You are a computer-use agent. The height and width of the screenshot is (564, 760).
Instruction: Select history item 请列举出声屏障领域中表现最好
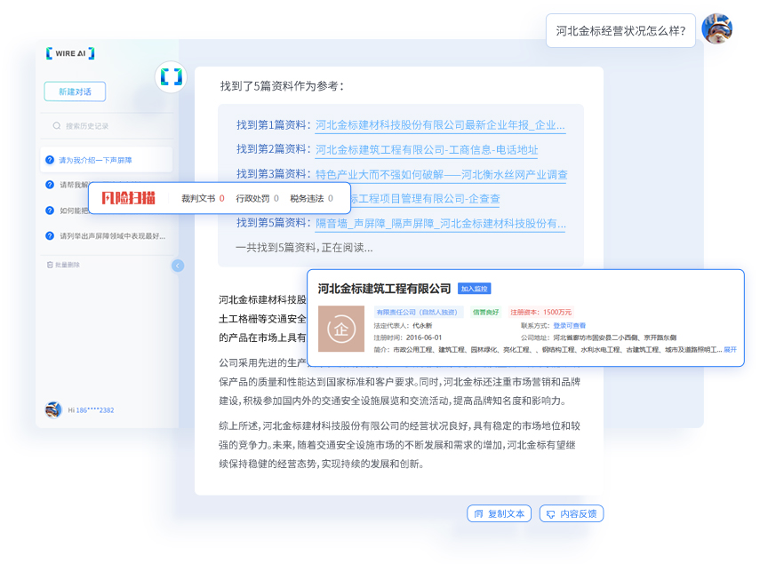pos(112,236)
